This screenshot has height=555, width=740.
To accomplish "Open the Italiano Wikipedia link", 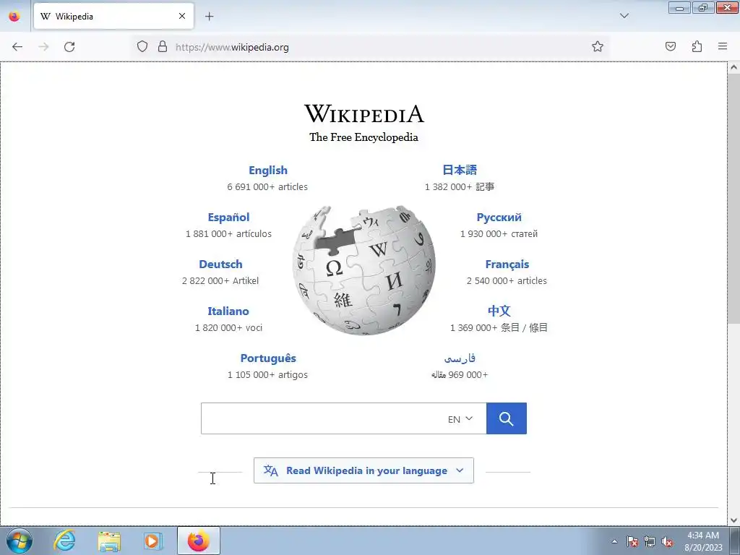I will tap(228, 311).
